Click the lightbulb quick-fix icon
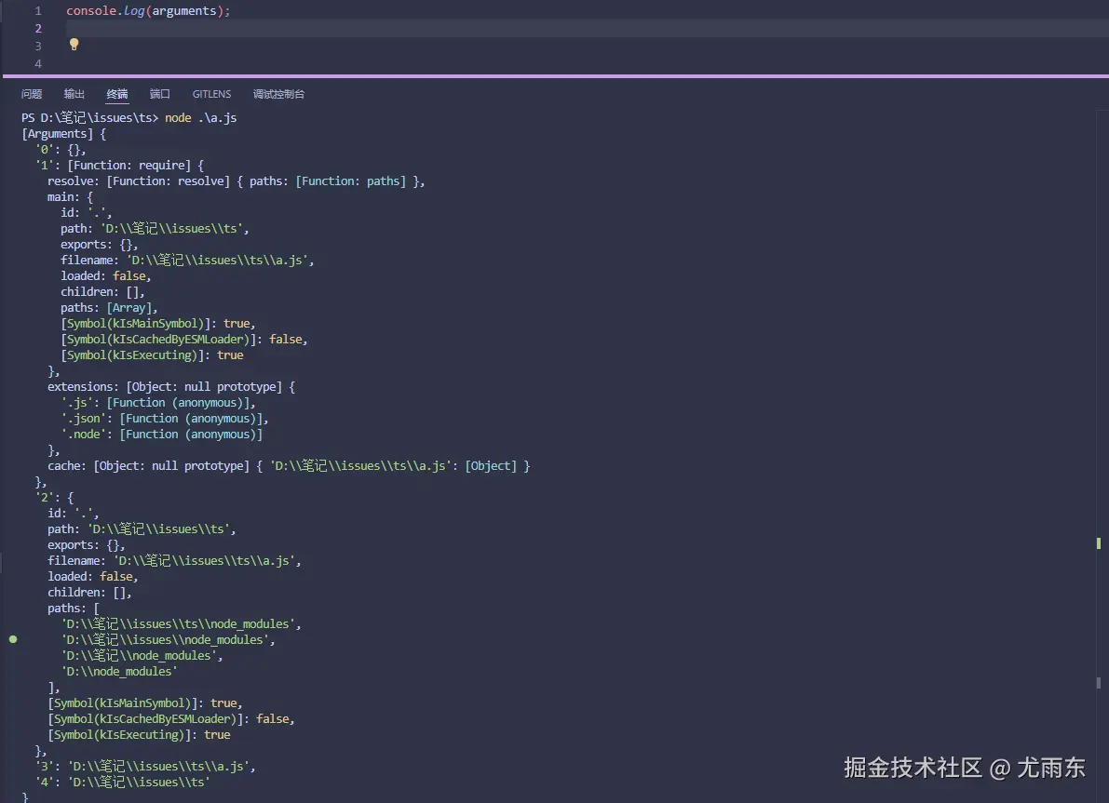The image size is (1109, 803). click(x=74, y=45)
